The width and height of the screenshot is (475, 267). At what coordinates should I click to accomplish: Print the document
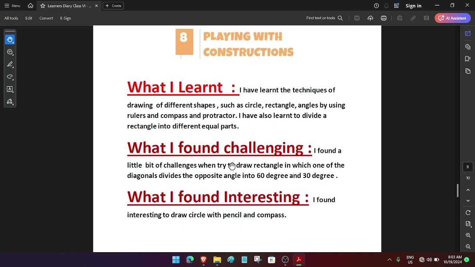[x=384, y=18]
